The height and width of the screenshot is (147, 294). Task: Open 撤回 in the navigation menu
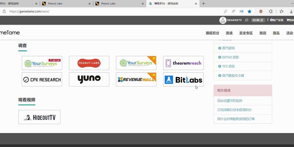point(263,33)
